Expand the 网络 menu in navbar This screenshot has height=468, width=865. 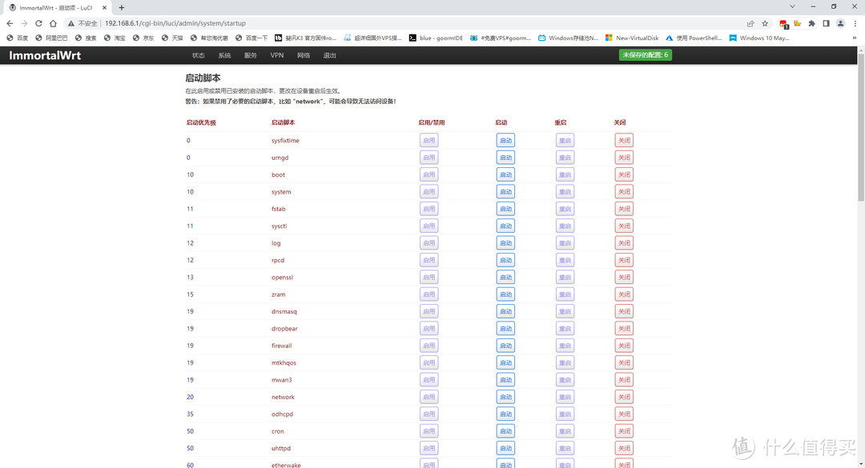pos(304,55)
